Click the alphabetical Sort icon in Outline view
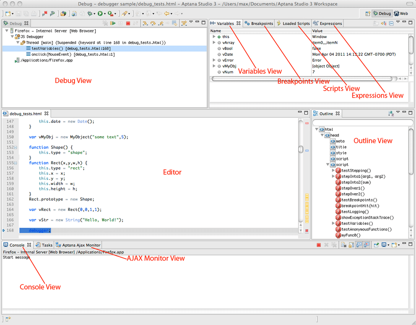Screen dimensions: 416x325 (x=391, y=114)
